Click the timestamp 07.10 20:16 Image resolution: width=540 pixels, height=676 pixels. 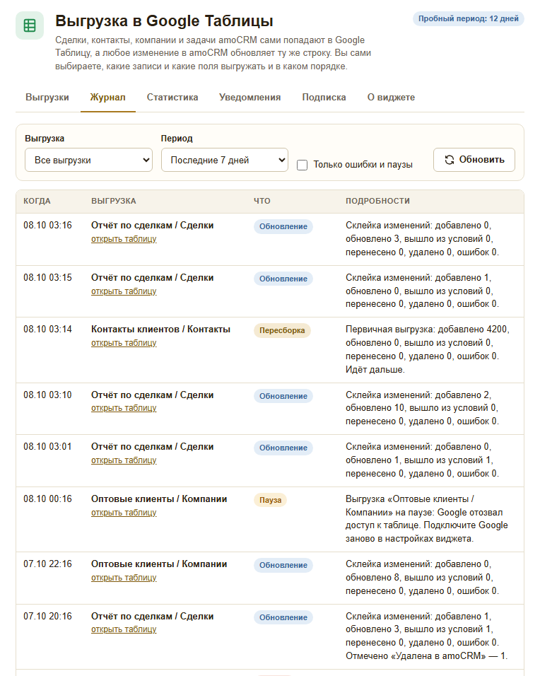(x=48, y=617)
